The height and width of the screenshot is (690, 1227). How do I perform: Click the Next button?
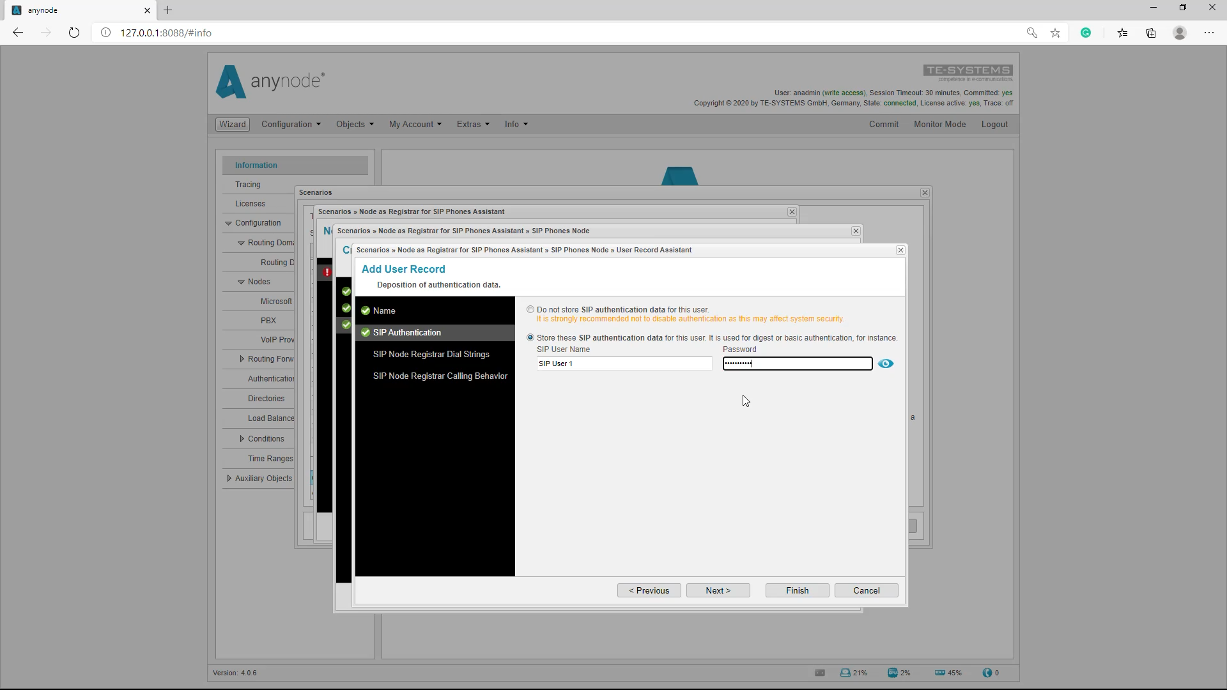[x=718, y=590]
